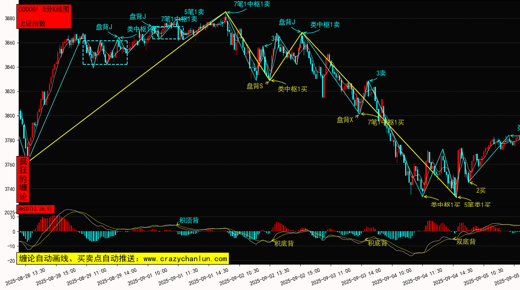Click the 双底背 label on MACD panel
Image resolution: width=520 pixels, height=290 pixels.
pyautogui.click(x=466, y=242)
